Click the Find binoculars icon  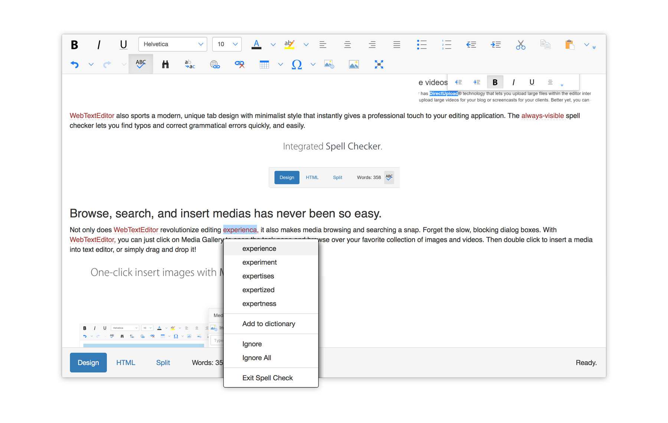(166, 65)
